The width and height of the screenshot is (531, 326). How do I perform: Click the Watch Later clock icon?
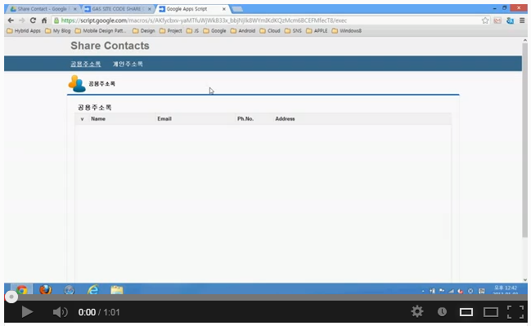(x=442, y=312)
